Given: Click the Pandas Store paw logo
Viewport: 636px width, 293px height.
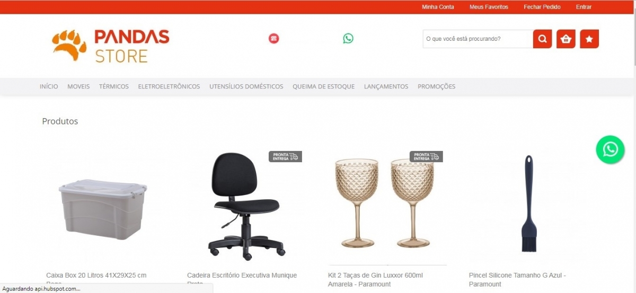Looking at the screenshot, I should pos(111,46).
